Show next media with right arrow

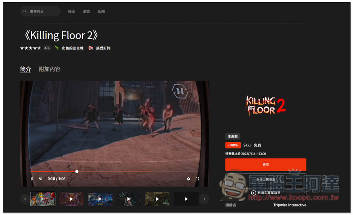tap(204, 199)
